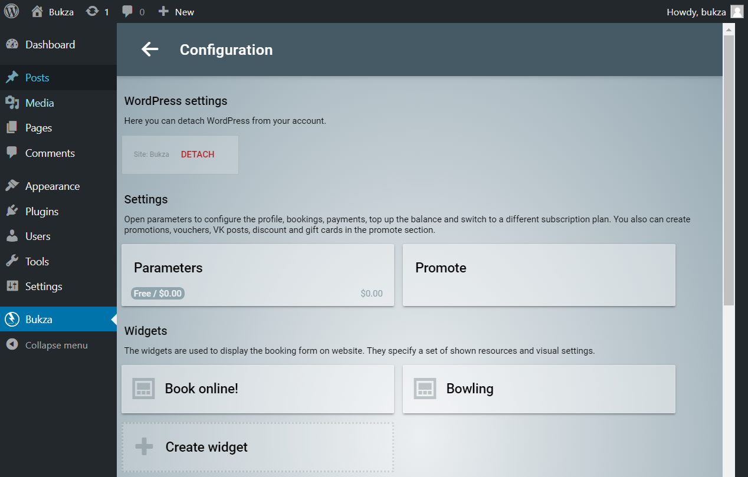This screenshot has height=477, width=748.
Task: Open the Parameters settings card
Action: [257, 268]
